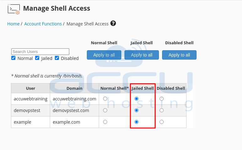Go to the Home breadcrumb link
This screenshot has width=242, height=150.
13,24
